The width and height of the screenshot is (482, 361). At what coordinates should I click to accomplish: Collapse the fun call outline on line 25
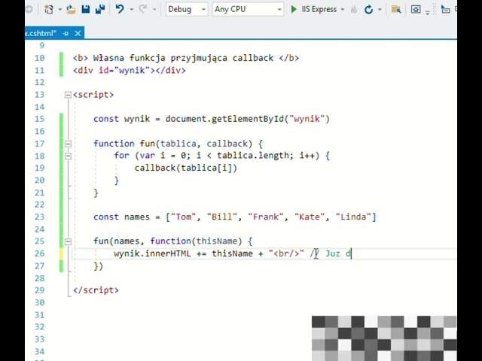point(68,241)
